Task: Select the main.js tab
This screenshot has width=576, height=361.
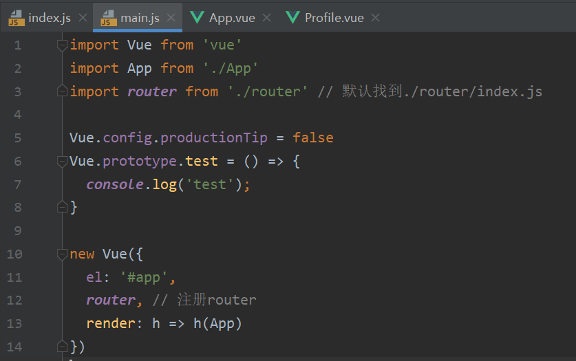Action: 140,18
